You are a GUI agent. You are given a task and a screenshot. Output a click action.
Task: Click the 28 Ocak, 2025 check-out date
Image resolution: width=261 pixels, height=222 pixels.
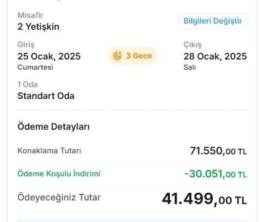(215, 56)
